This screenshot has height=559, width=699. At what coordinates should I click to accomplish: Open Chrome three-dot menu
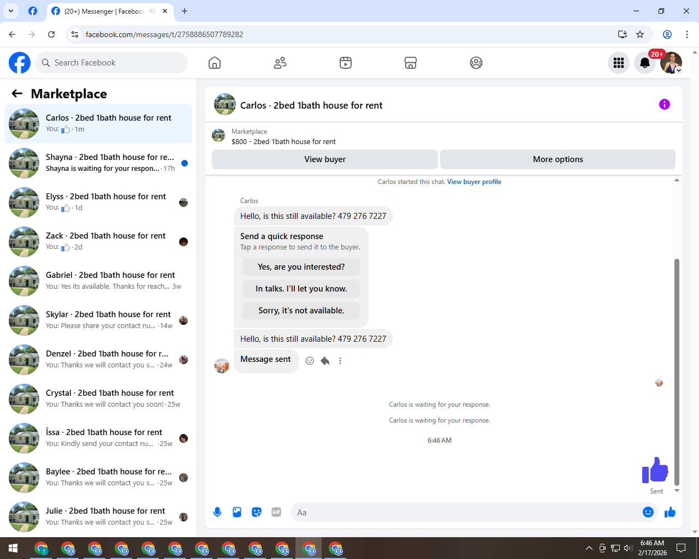click(x=687, y=34)
